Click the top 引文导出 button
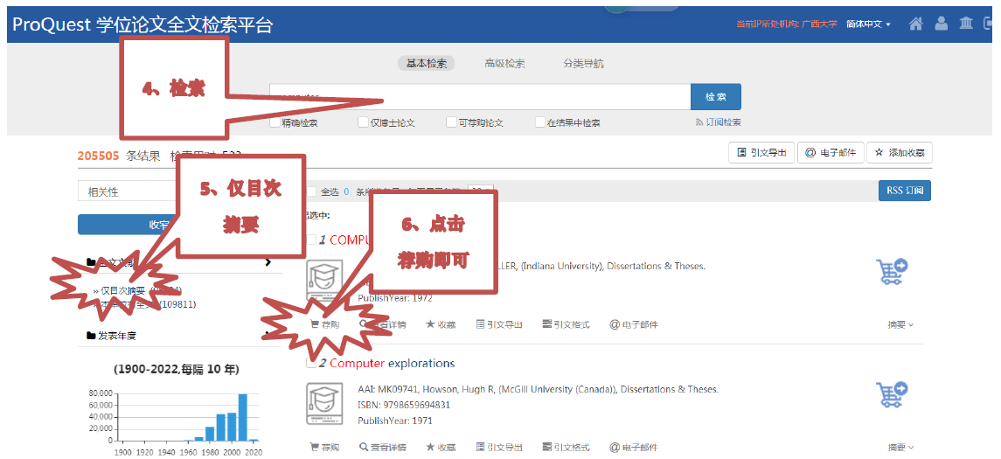The image size is (1001, 459). click(x=761, y=153)
